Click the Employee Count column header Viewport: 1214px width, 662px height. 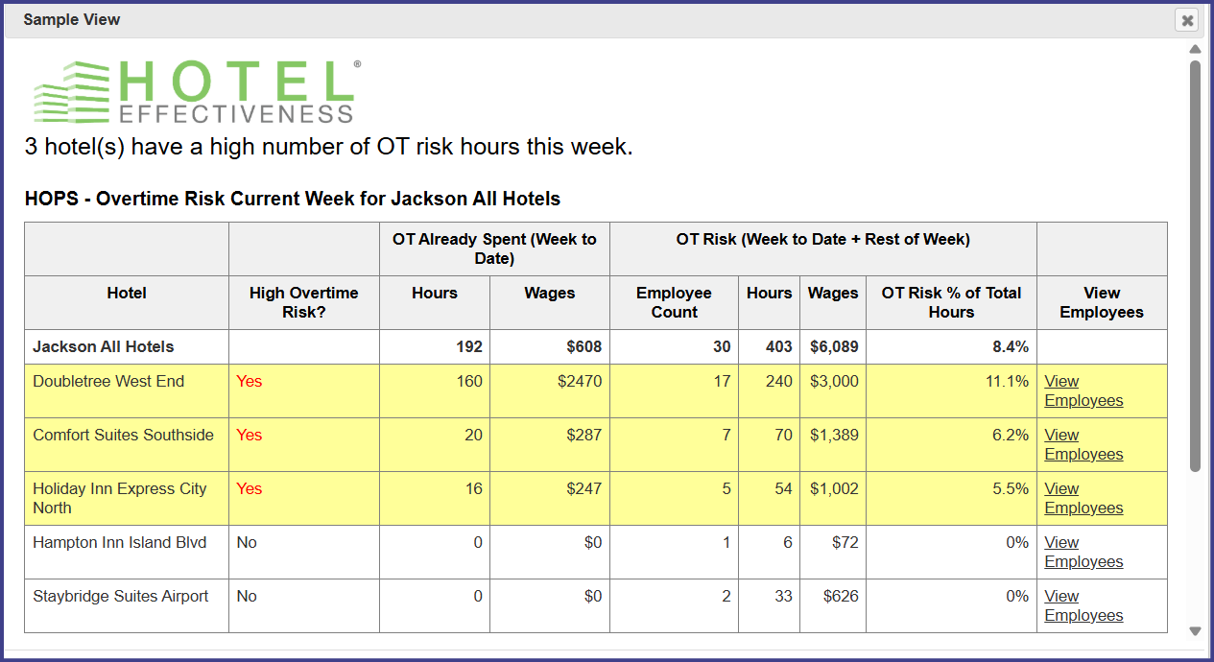click(674, 302)
